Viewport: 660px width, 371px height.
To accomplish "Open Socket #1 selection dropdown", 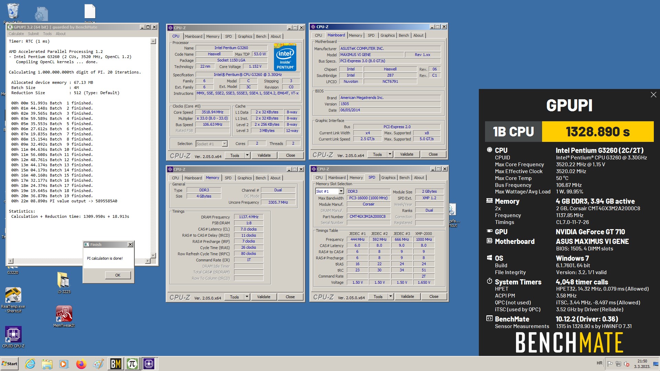I will pyautogui.click(x=224, y=144).
